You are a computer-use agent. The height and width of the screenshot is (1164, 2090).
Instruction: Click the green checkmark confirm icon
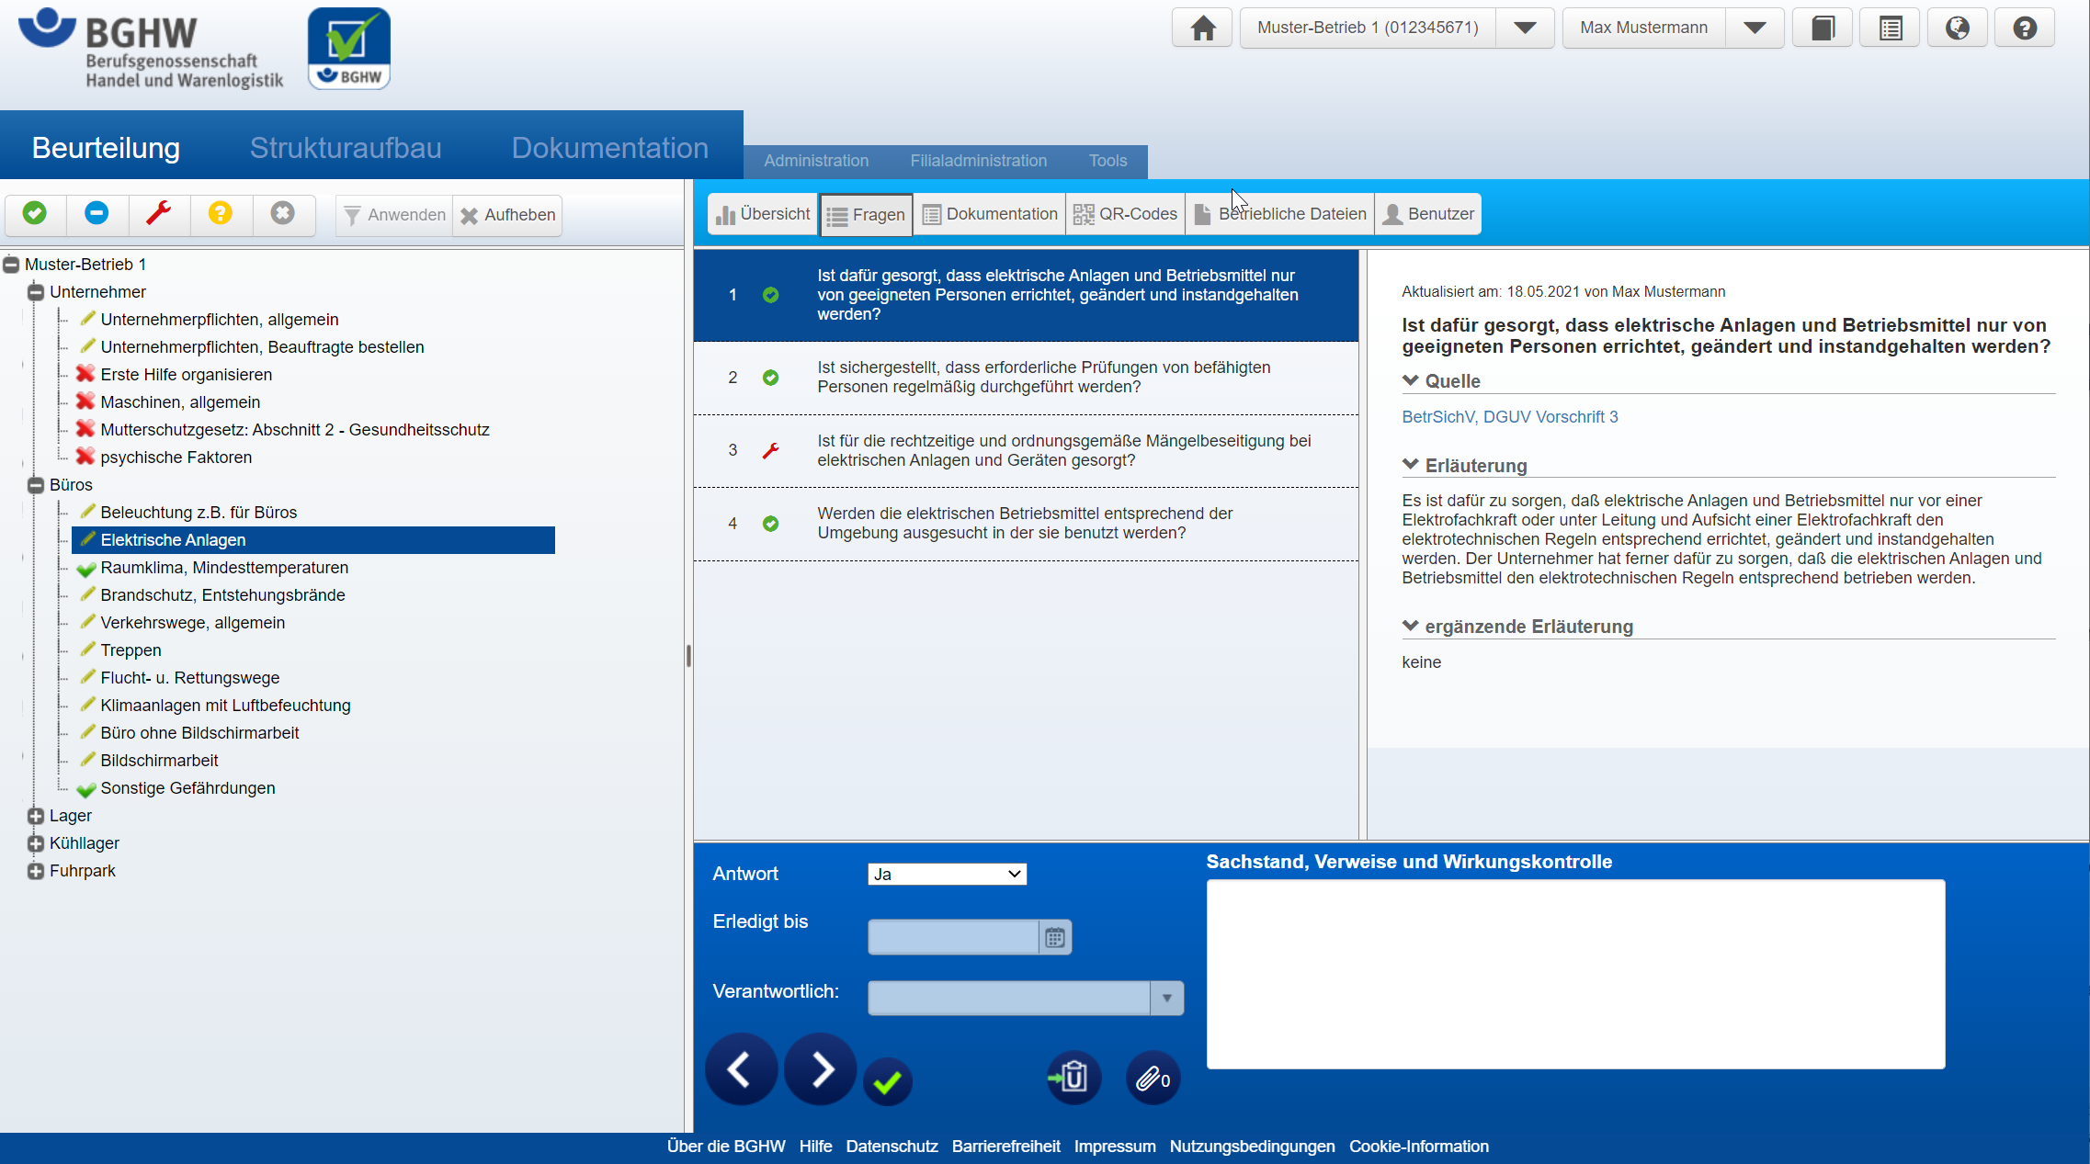point(887,1082)
